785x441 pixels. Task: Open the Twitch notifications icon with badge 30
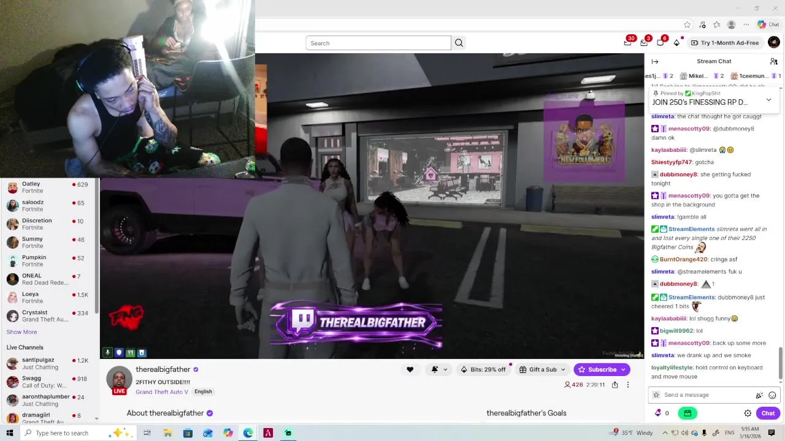click(x=628, y=42)
